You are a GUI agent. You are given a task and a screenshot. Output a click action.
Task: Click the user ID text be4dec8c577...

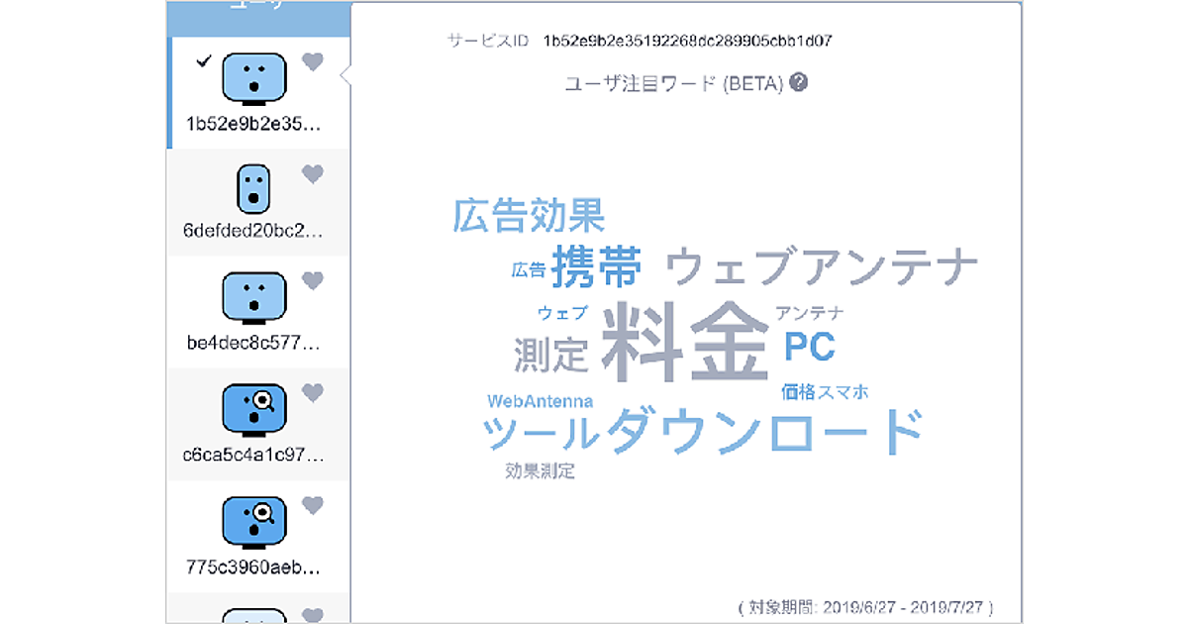point(253,344)
